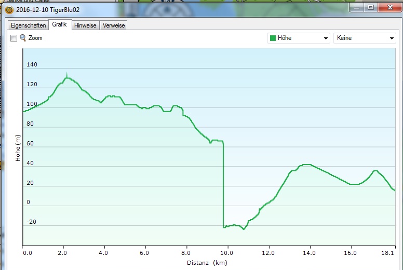Click the Distanz (km) axis label
The image size is (403, 270).
(x=208, y=263)
